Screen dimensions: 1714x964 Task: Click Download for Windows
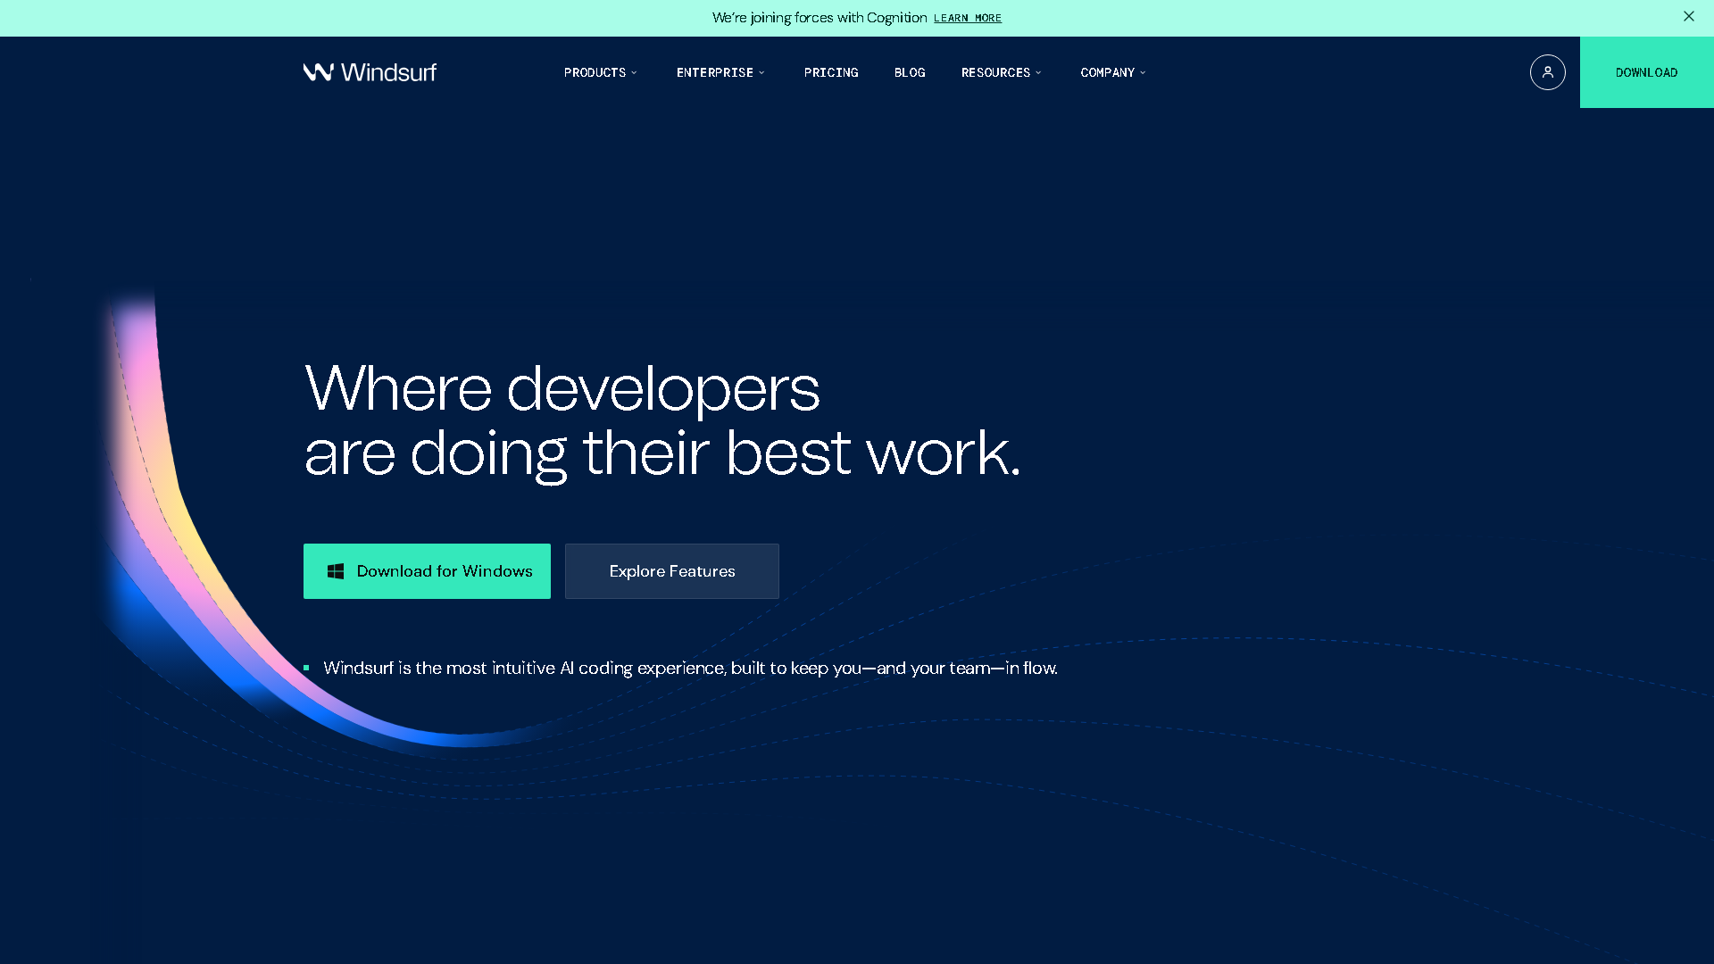click(427, 570)
